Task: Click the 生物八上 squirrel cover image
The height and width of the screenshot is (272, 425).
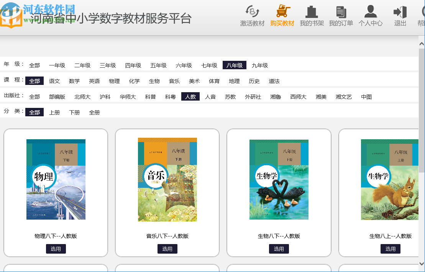Action: pos(390,180)
